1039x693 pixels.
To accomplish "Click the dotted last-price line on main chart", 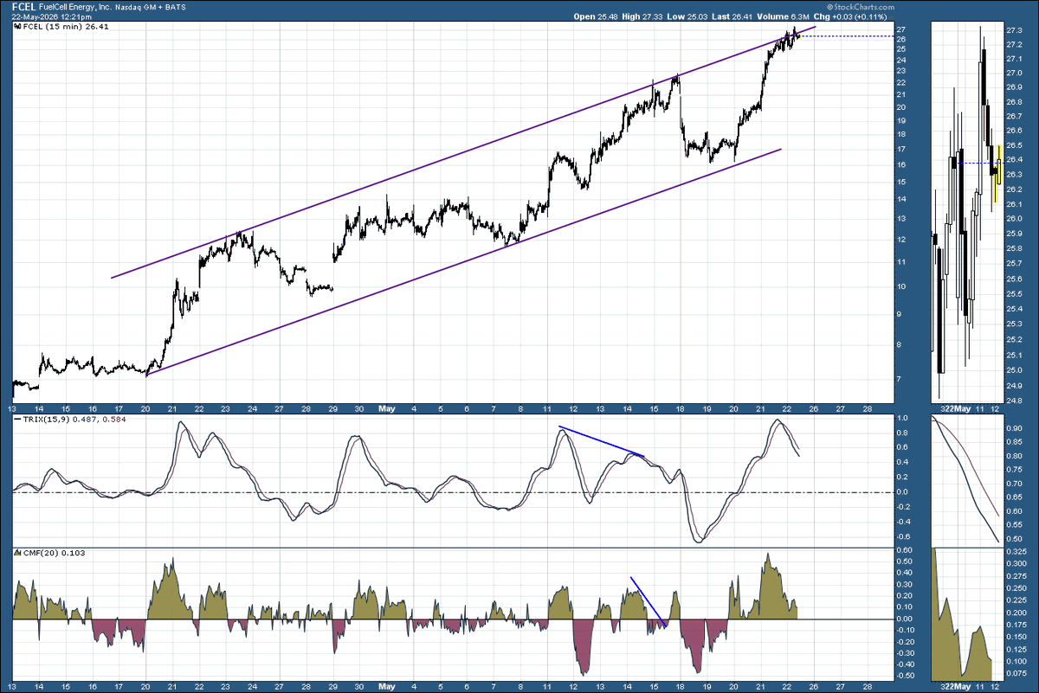I will (x=845, y=36).
